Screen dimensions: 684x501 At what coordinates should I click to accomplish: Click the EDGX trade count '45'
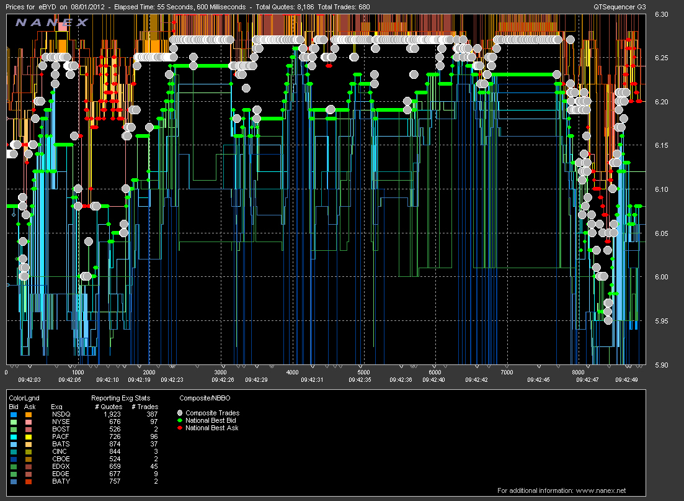[154, 466]
